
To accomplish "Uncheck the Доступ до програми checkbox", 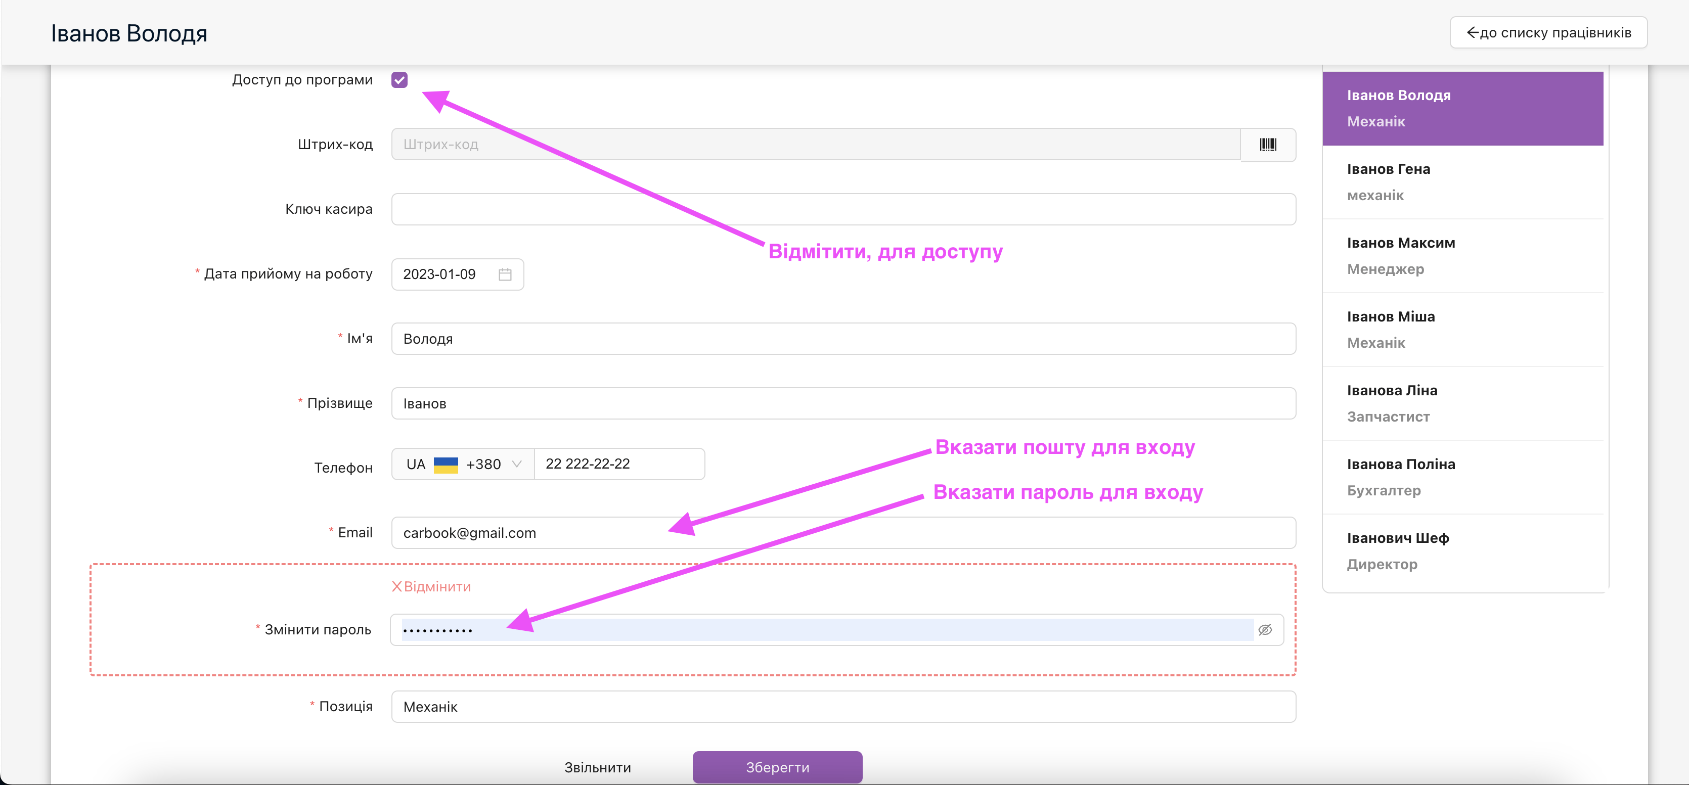I will 399,80.
